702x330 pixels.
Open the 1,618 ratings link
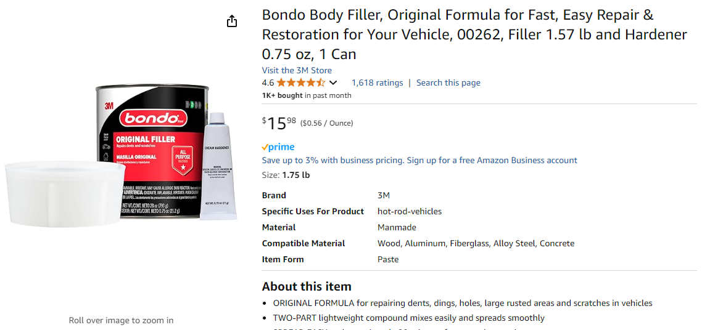point(377,82)
